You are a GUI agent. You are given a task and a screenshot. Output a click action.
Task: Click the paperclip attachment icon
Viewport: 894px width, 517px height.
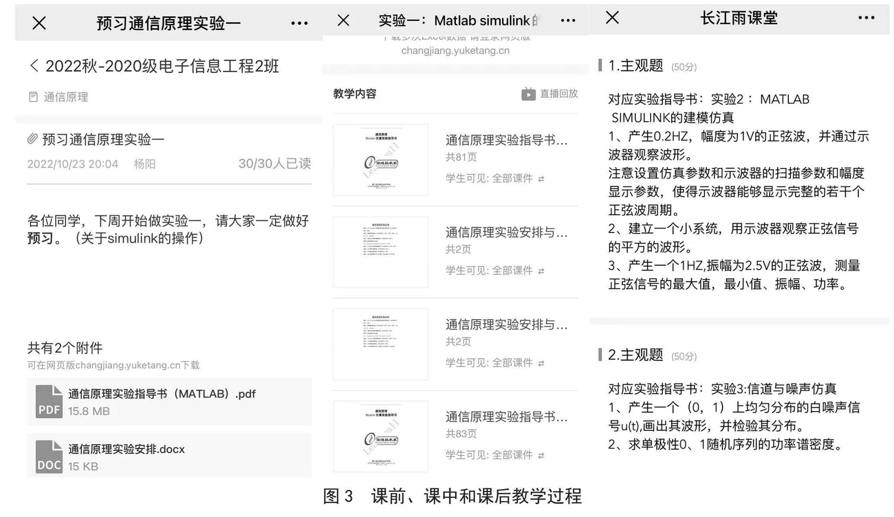click(x=33, y=139)
